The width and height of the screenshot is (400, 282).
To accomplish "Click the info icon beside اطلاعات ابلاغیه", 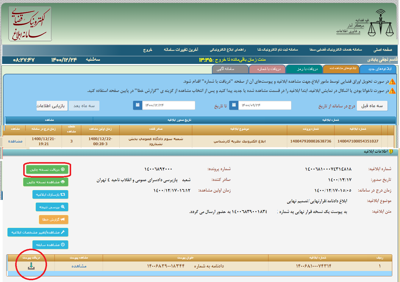I will click(x=391, y=151).
